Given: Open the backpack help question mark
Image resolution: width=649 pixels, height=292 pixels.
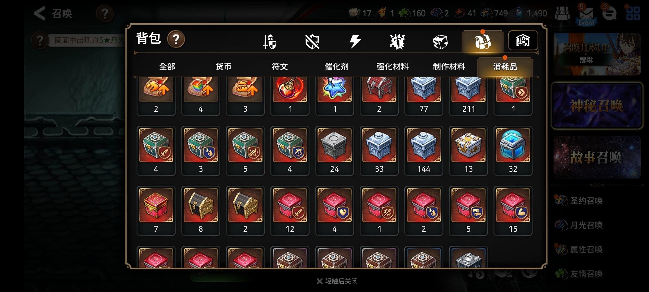Looking at the screenshot, I should [x=176, y=39].
